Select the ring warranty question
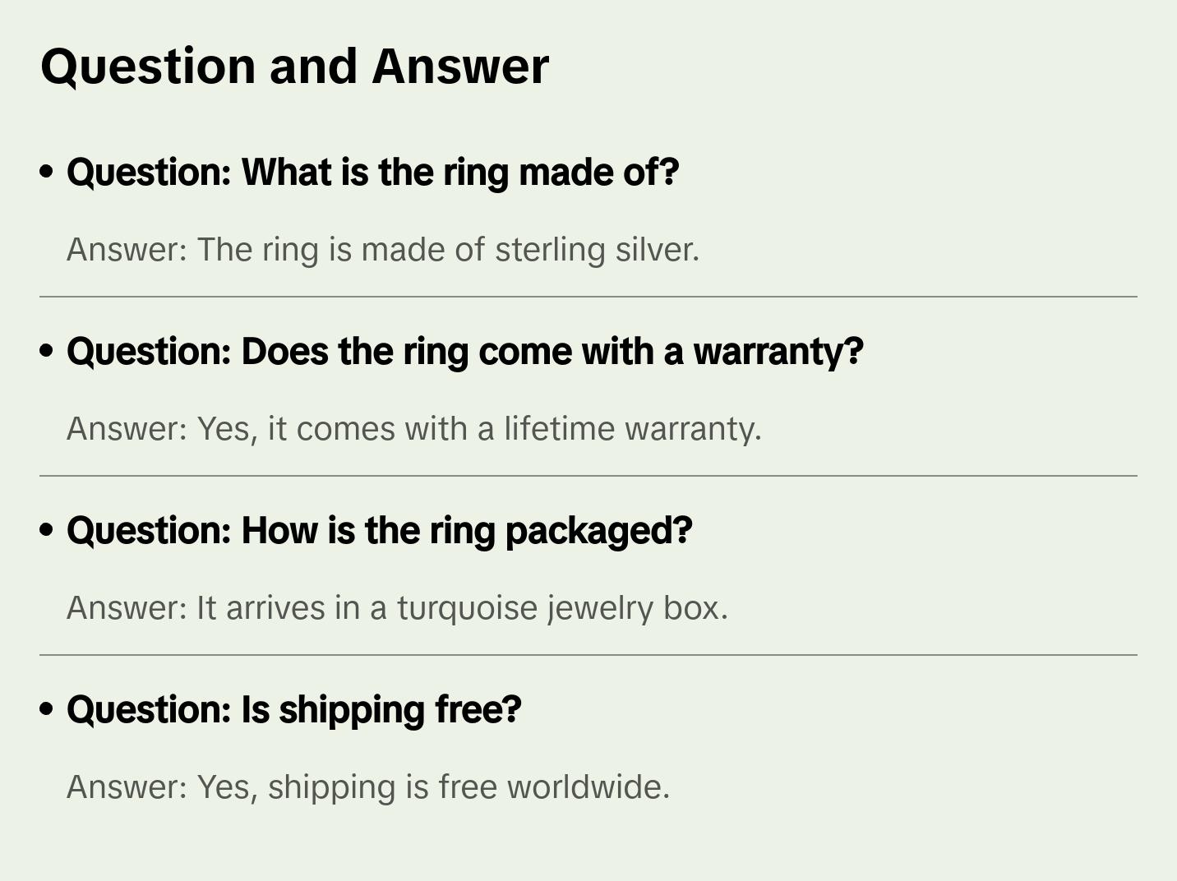 [464, 351]
